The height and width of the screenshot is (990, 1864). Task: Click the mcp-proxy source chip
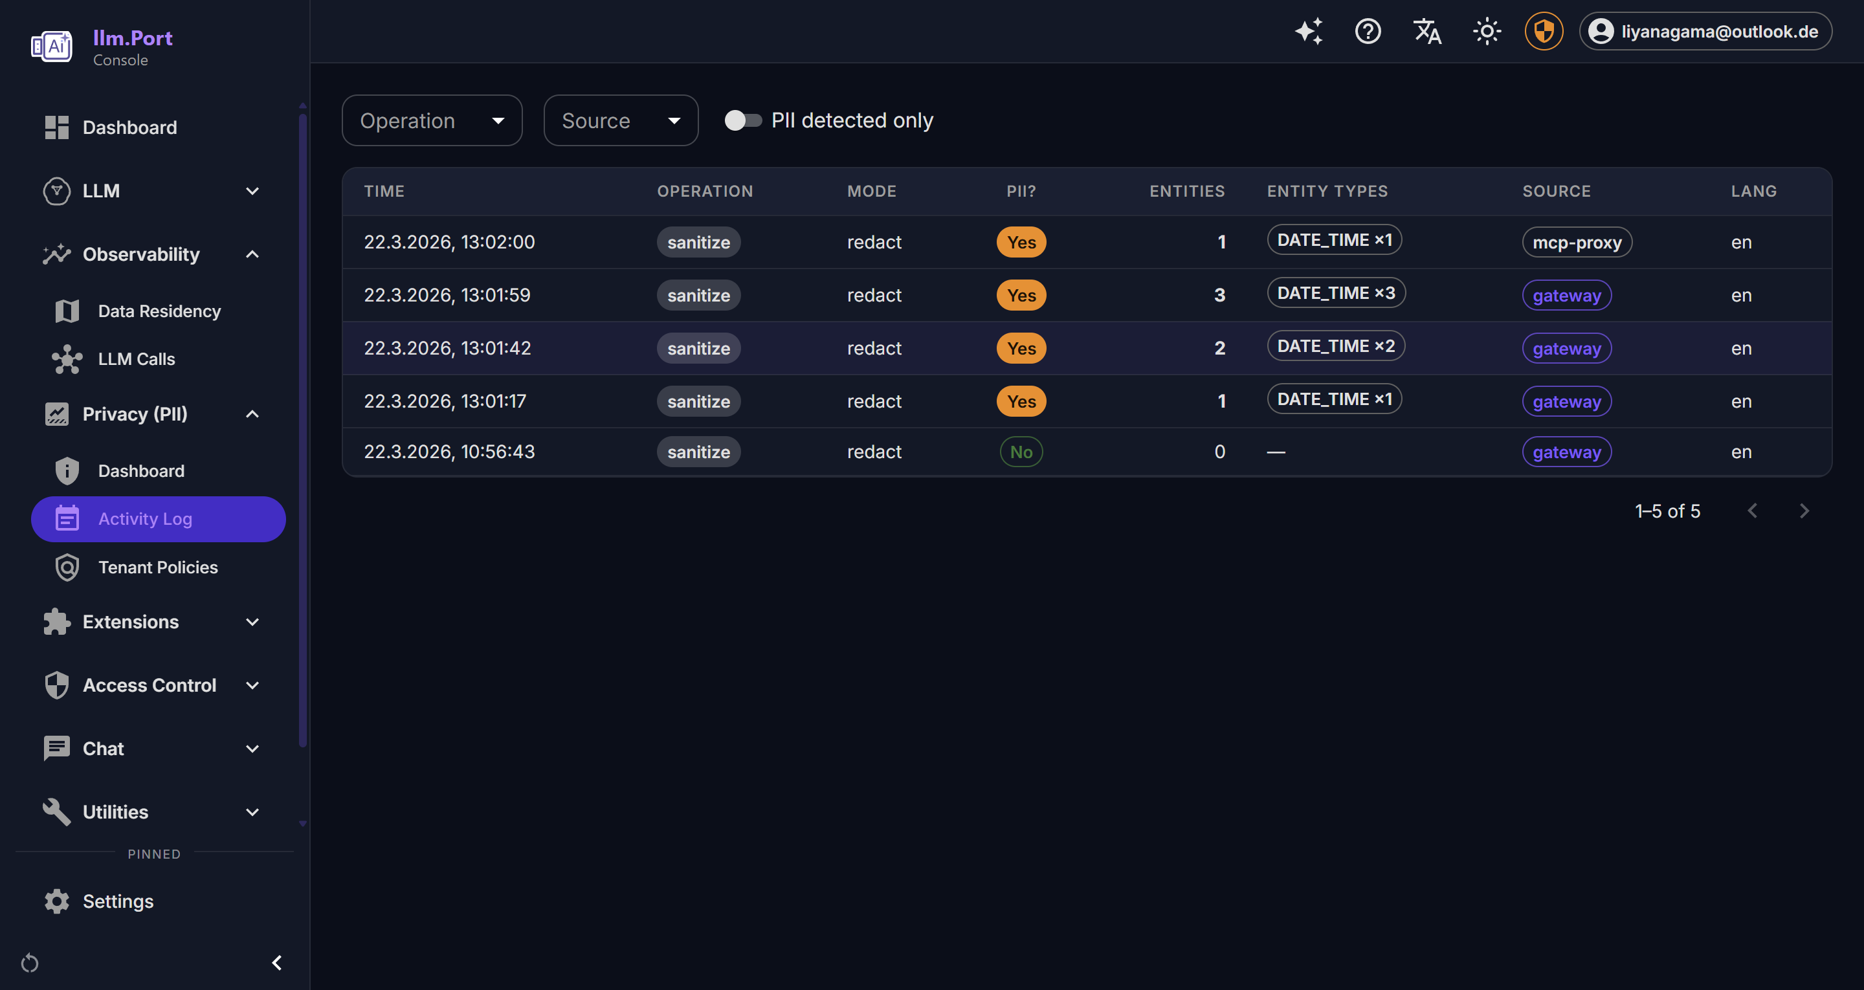1577,243
